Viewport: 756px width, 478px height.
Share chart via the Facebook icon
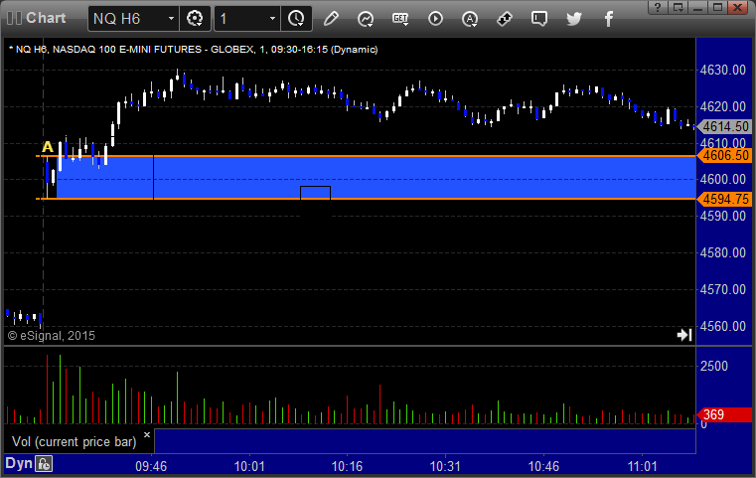[608, 19]
